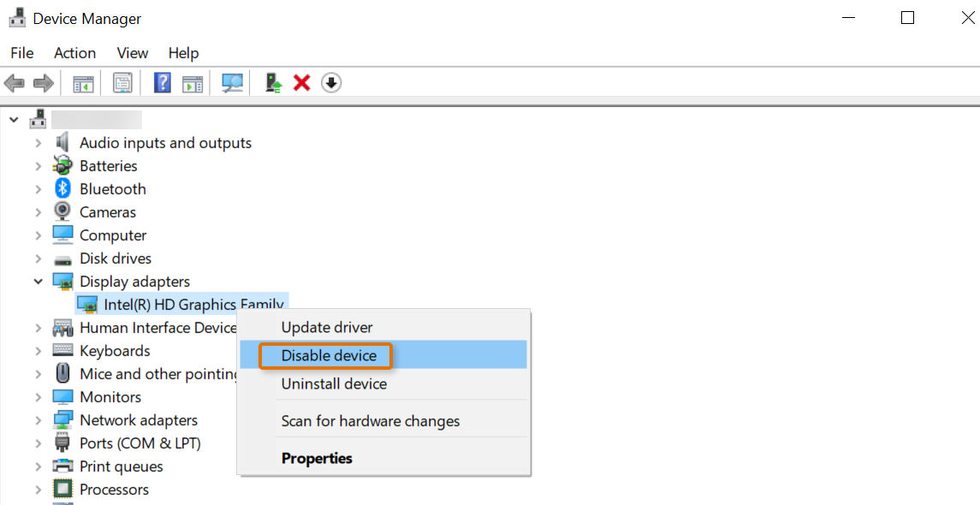Collapse the Display adapters category
This screenshot has width=980, height=505.
[x=37, y=281]
